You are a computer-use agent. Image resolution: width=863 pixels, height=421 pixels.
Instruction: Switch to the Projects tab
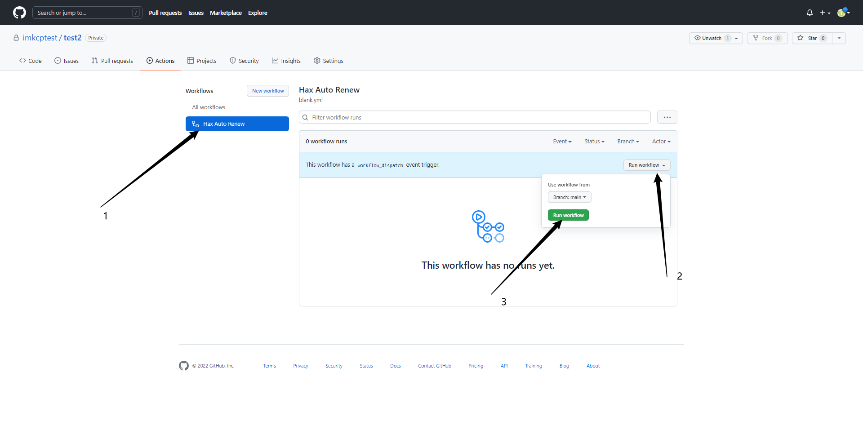point(202,61)
